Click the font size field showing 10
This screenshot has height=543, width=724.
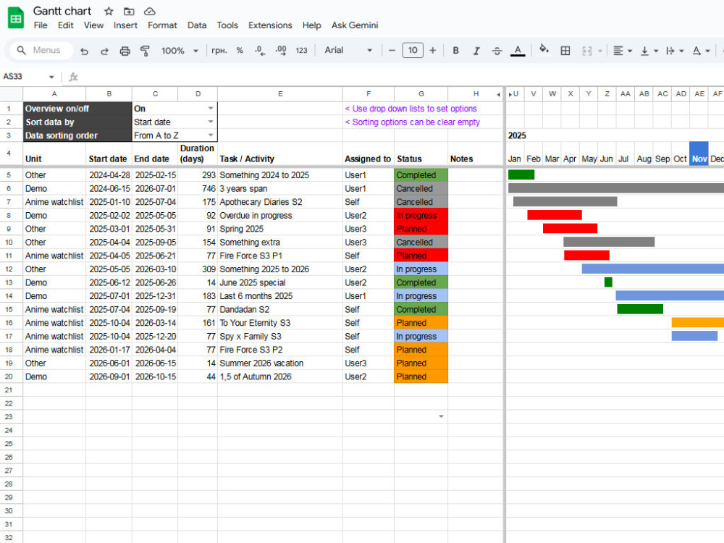[x=413, y=51]
